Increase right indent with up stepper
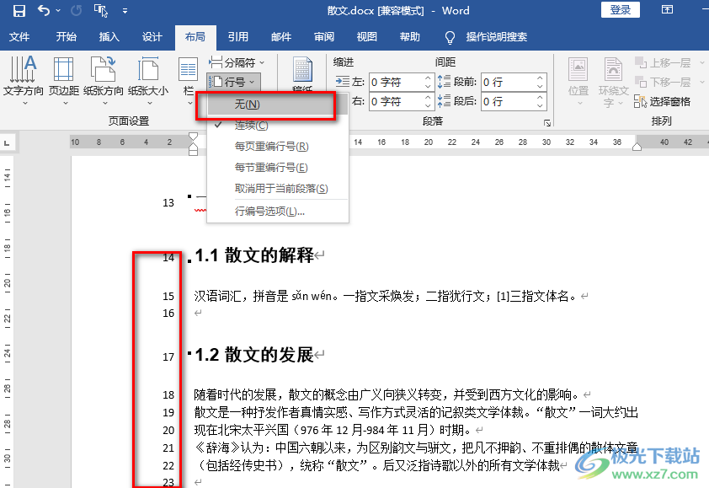This screenshot has width=709, height=488. pyautogui.click(x=428, y=98)
